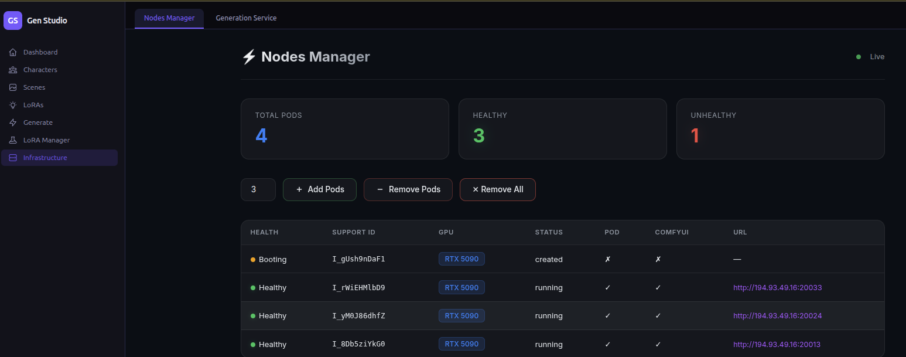The image size is (906, 357).
Task: Switch to the Generation Service tab
Action: 246,18
